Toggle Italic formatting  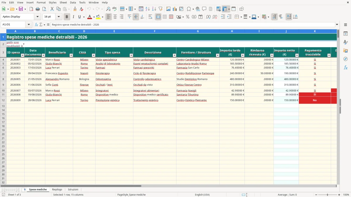pyautogui.click(x=73, y=17)
